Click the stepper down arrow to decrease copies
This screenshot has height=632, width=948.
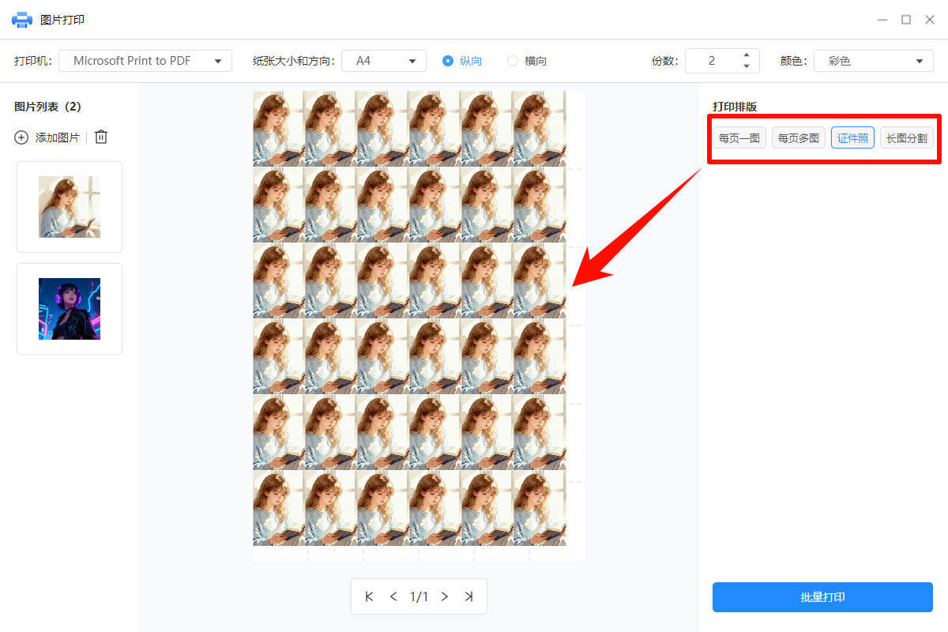(x=745, y=66)
